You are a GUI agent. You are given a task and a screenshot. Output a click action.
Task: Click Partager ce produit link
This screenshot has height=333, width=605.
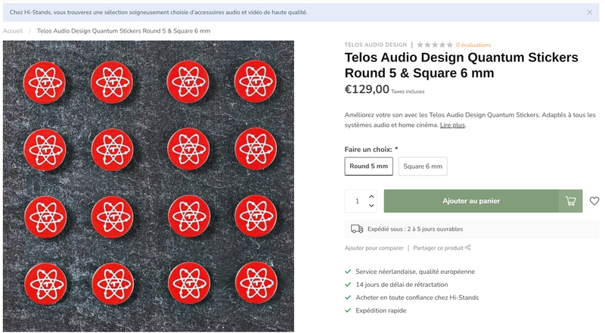click(x=439, y=248)
